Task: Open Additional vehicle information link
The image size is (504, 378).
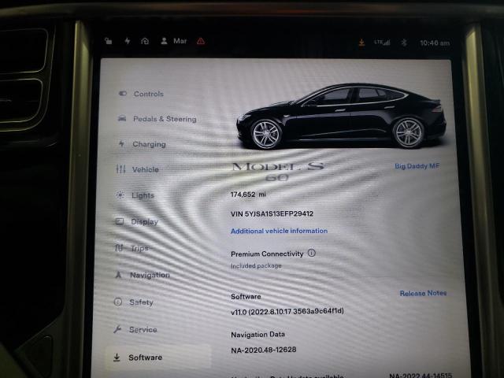Action: click(279, 231)
